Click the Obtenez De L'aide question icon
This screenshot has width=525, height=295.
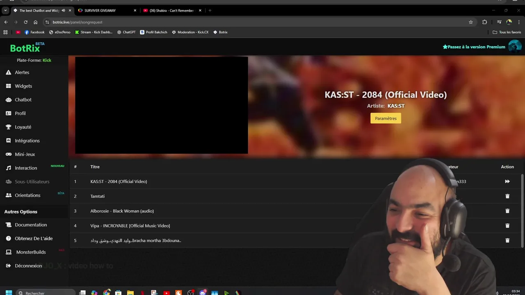click(8, 238)
